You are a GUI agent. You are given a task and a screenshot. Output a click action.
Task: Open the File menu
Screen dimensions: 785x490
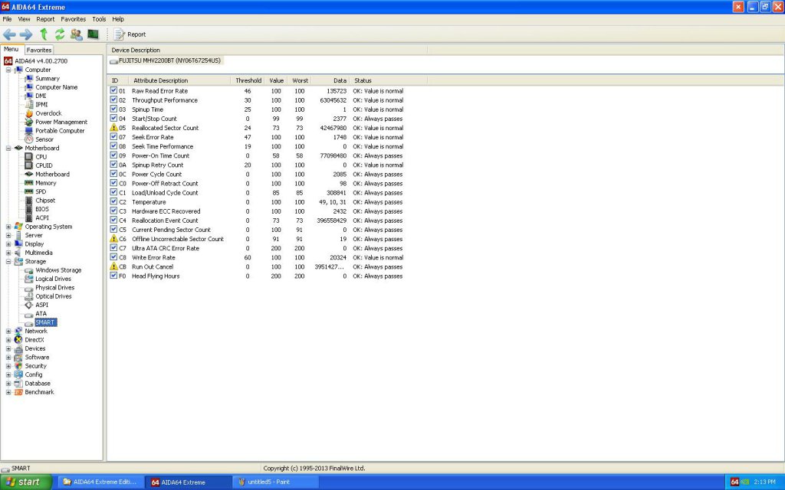[7, 19]
